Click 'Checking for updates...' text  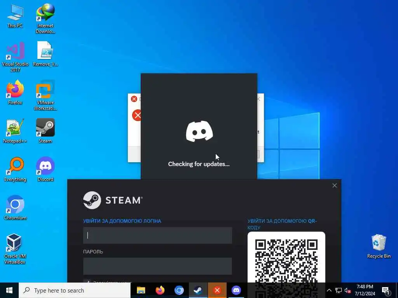[x=199, y=164]
